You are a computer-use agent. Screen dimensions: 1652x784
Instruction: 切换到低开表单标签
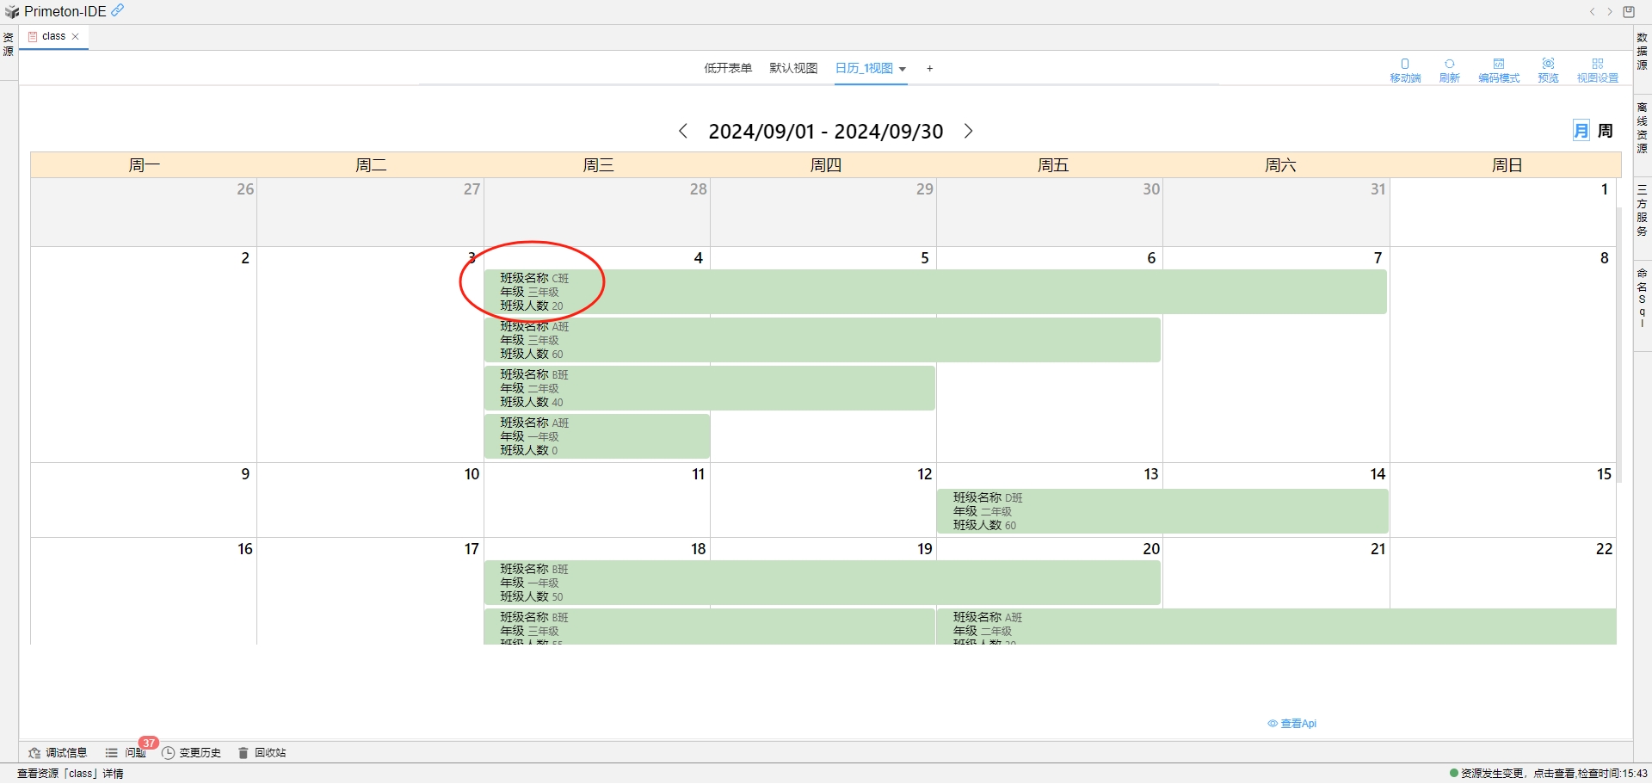pos(728,68)
